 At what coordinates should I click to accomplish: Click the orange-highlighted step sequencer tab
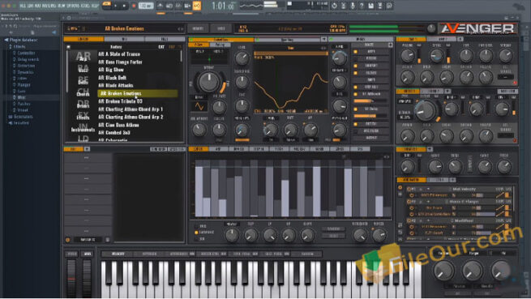pyautogui.click(x=199, y=149)
